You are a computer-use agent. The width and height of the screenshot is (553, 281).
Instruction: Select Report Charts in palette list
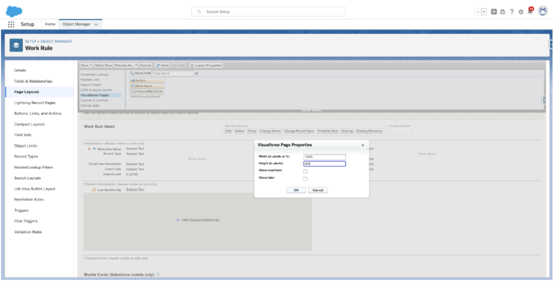click(91, 85)
